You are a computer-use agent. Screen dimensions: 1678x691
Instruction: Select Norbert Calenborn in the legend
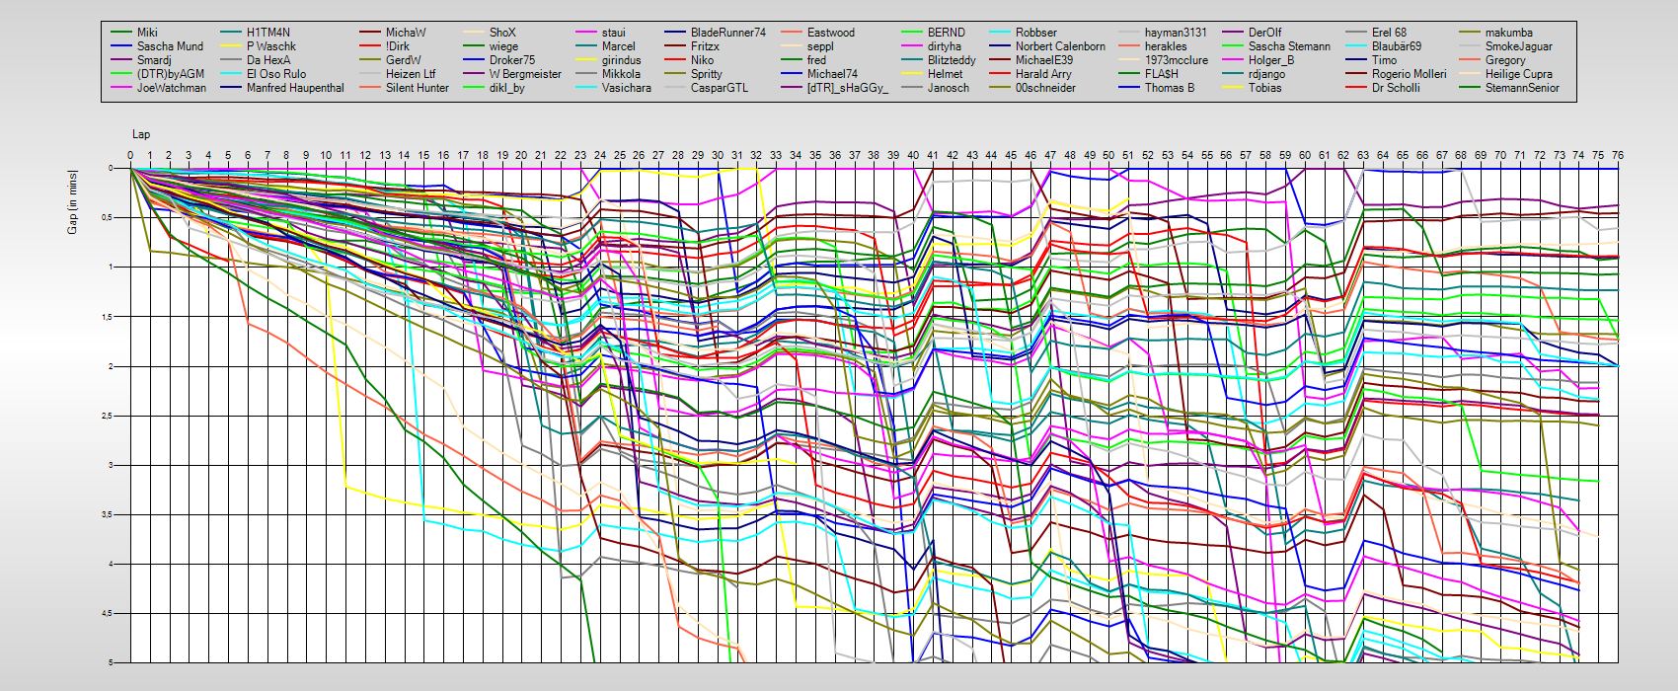coord(1060,46)
